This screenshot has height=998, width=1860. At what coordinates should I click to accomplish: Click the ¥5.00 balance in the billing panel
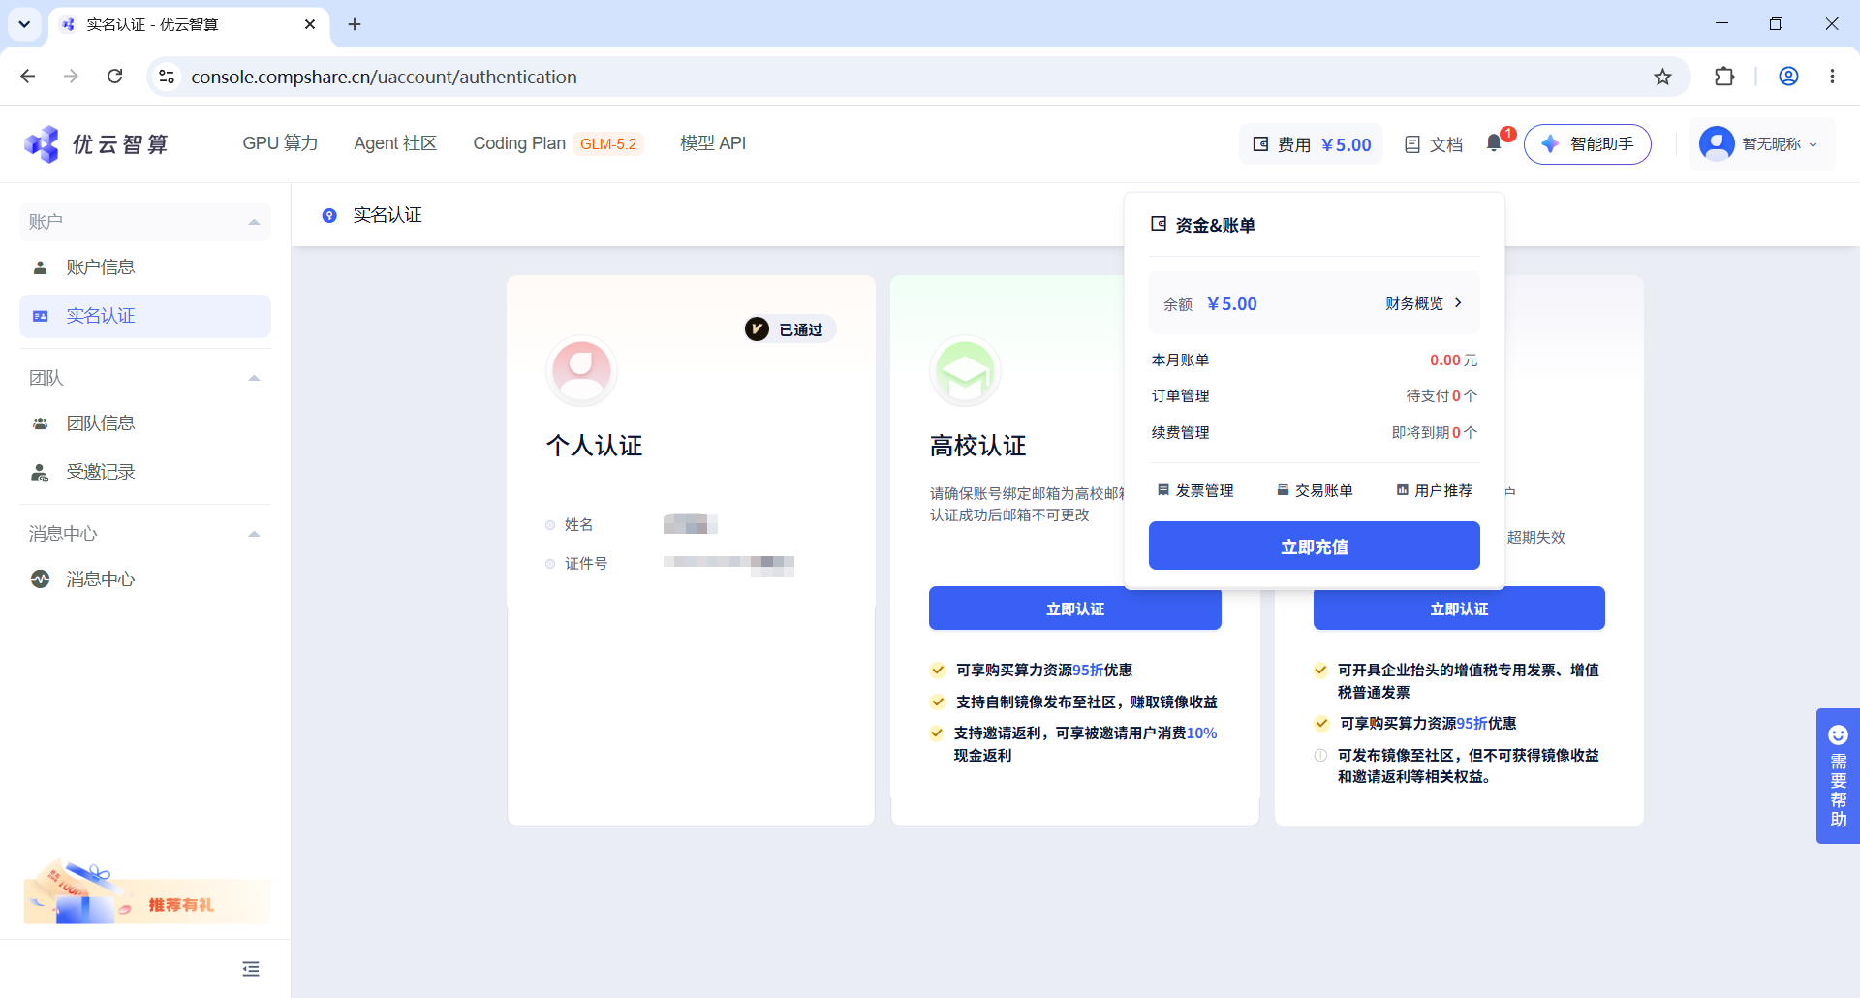point(1232,303)
